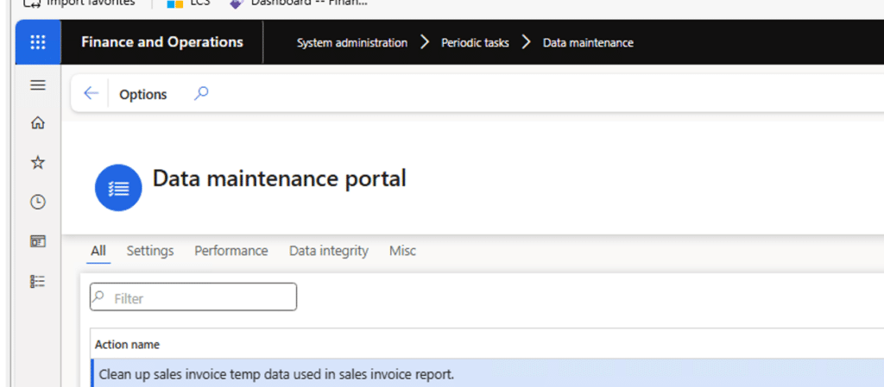Image resolution: width=884 pixels, height=387 pixels.
Task: Open Modules list icon in the sidebar
Action: (x=38, y=281)
